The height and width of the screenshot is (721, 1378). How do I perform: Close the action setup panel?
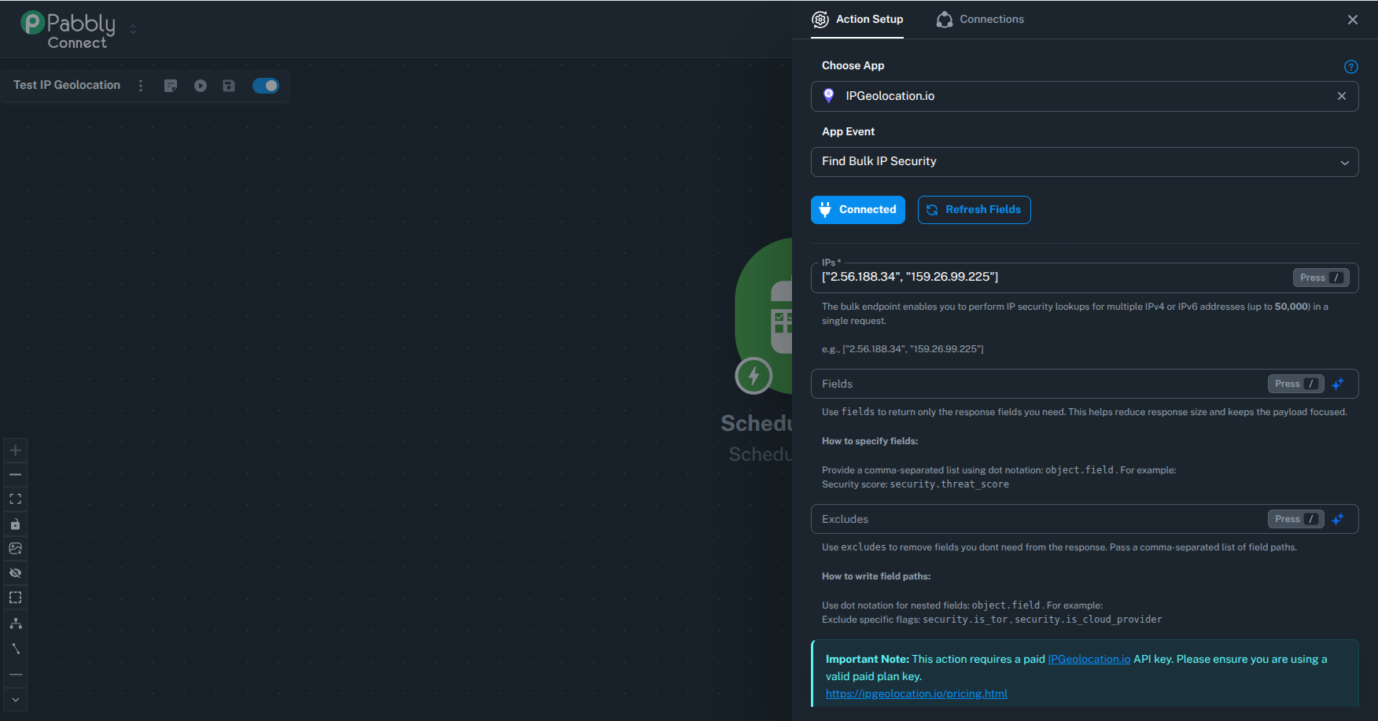[1353, 20]
